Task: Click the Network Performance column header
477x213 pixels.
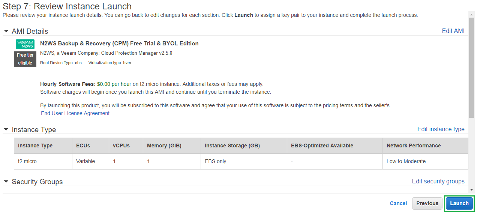Action: pos(414,145)
